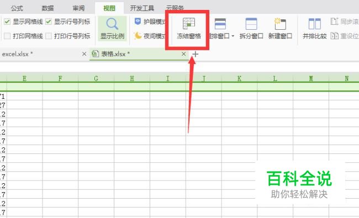Select column H header
The image size is (359, 218).
(132, 78)
